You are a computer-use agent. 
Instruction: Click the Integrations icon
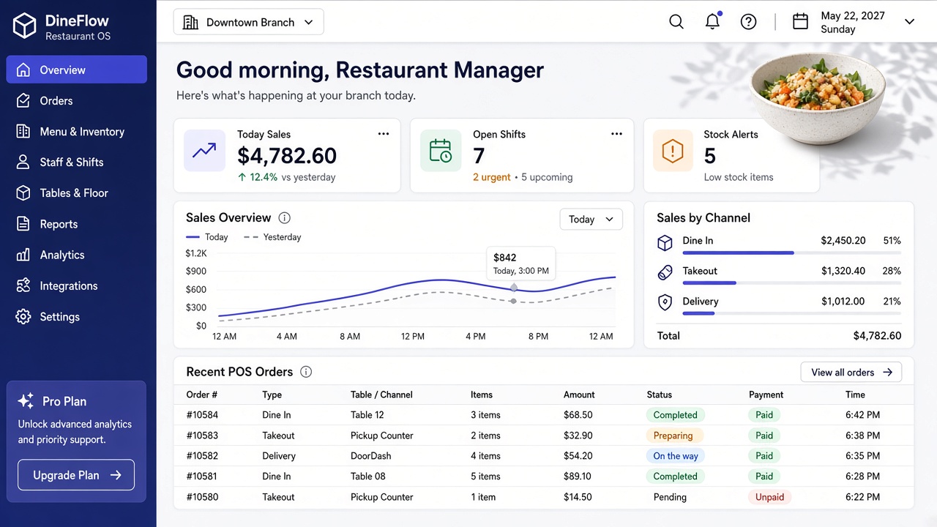click(x=23, y=285)
